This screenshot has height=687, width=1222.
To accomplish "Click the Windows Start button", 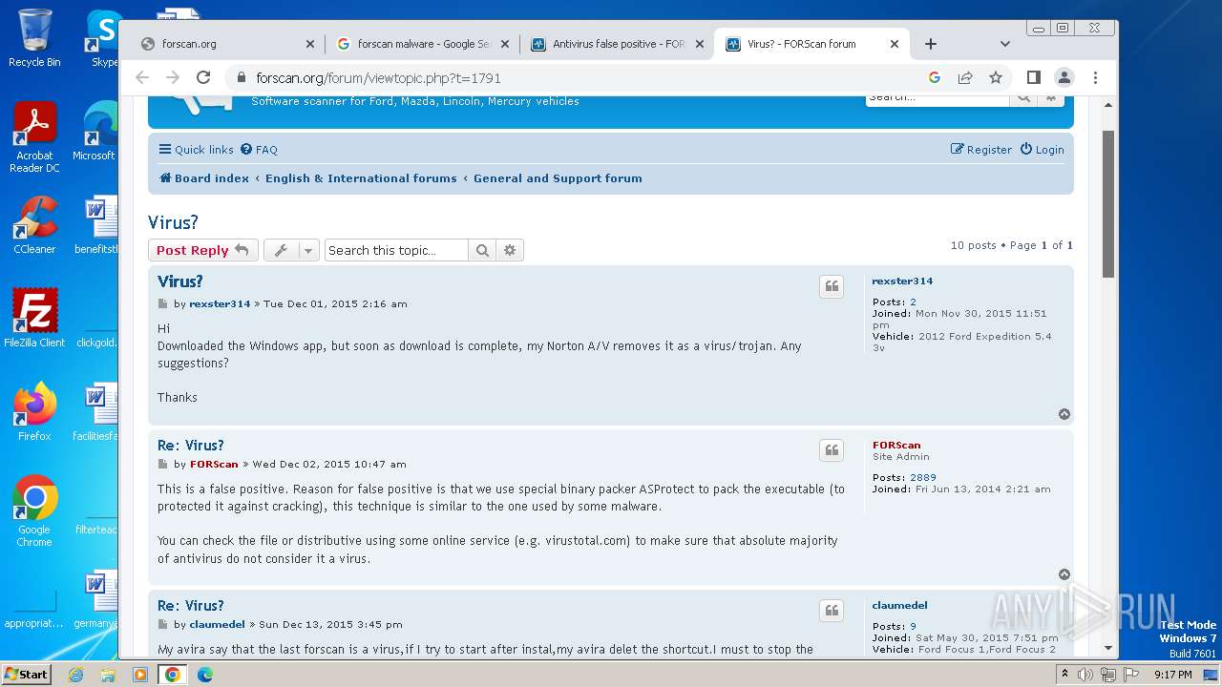I will [x=26, y=674].
